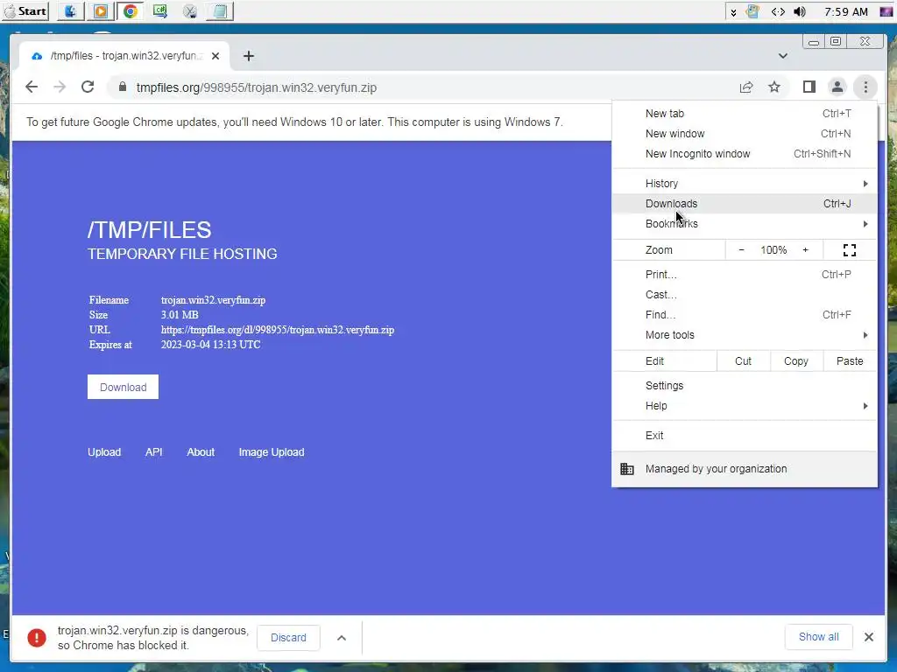The height and width of the screenshot is (672, 897).
Task: Expand the History submenu
Action: coord(745,184)
